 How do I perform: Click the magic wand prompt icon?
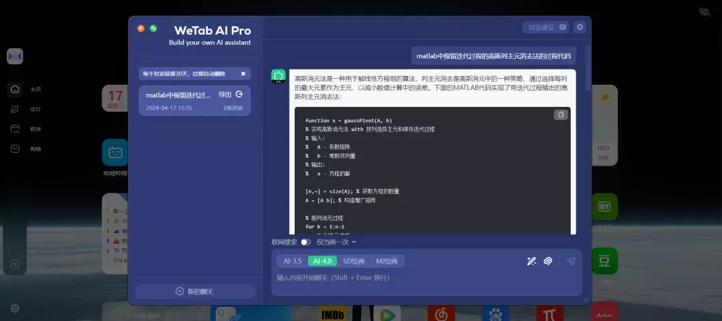(531, 261)
